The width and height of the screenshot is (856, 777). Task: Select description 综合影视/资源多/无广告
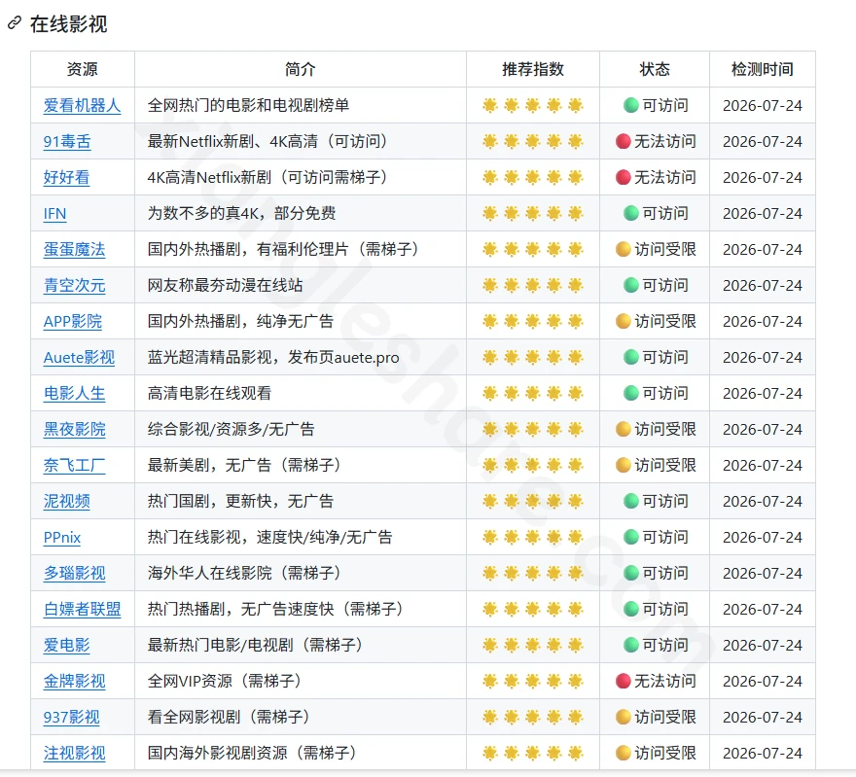231,430
